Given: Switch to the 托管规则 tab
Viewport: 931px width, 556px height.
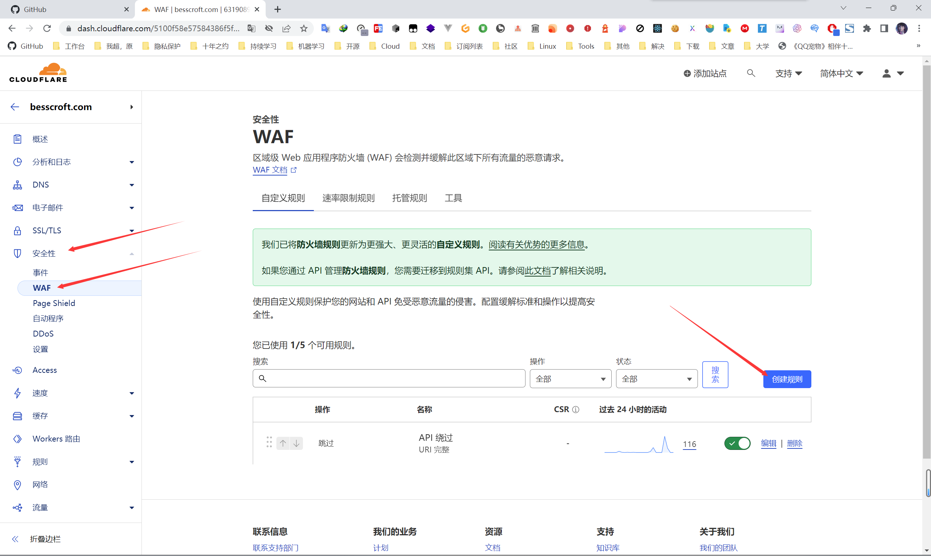Looking at the screenshot, I should point(409,198).
